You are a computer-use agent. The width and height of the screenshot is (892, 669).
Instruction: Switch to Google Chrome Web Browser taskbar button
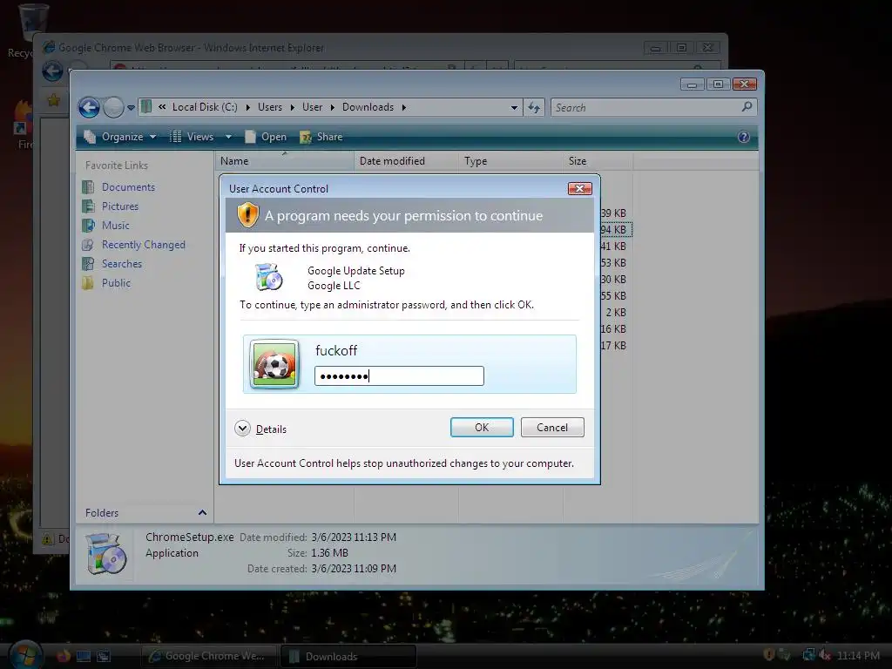click(208, 656)
